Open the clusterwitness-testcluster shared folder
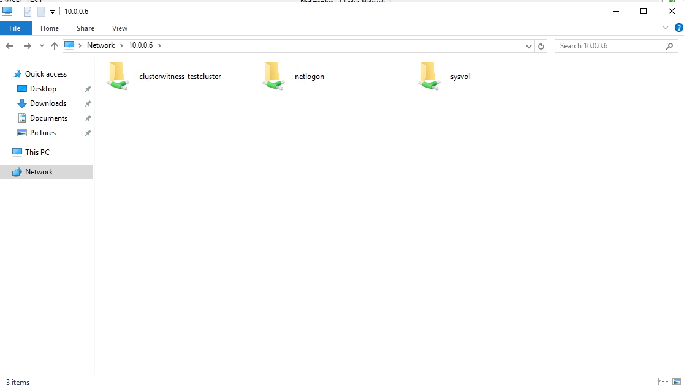The width and height of the screenshot is (684, 385). [x=118, y=77]
